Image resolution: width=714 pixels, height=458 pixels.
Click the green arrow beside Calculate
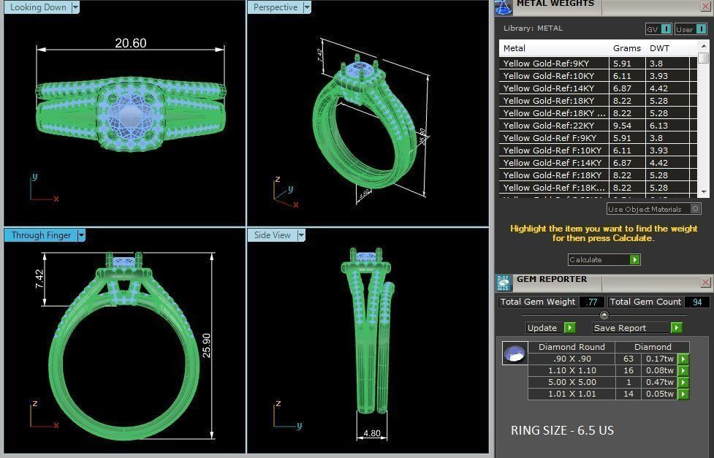pyautogui.click(x=635, y=259)
